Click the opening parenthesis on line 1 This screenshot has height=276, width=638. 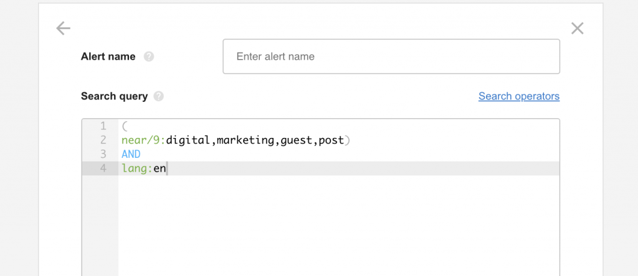click(x=125, y=126)
